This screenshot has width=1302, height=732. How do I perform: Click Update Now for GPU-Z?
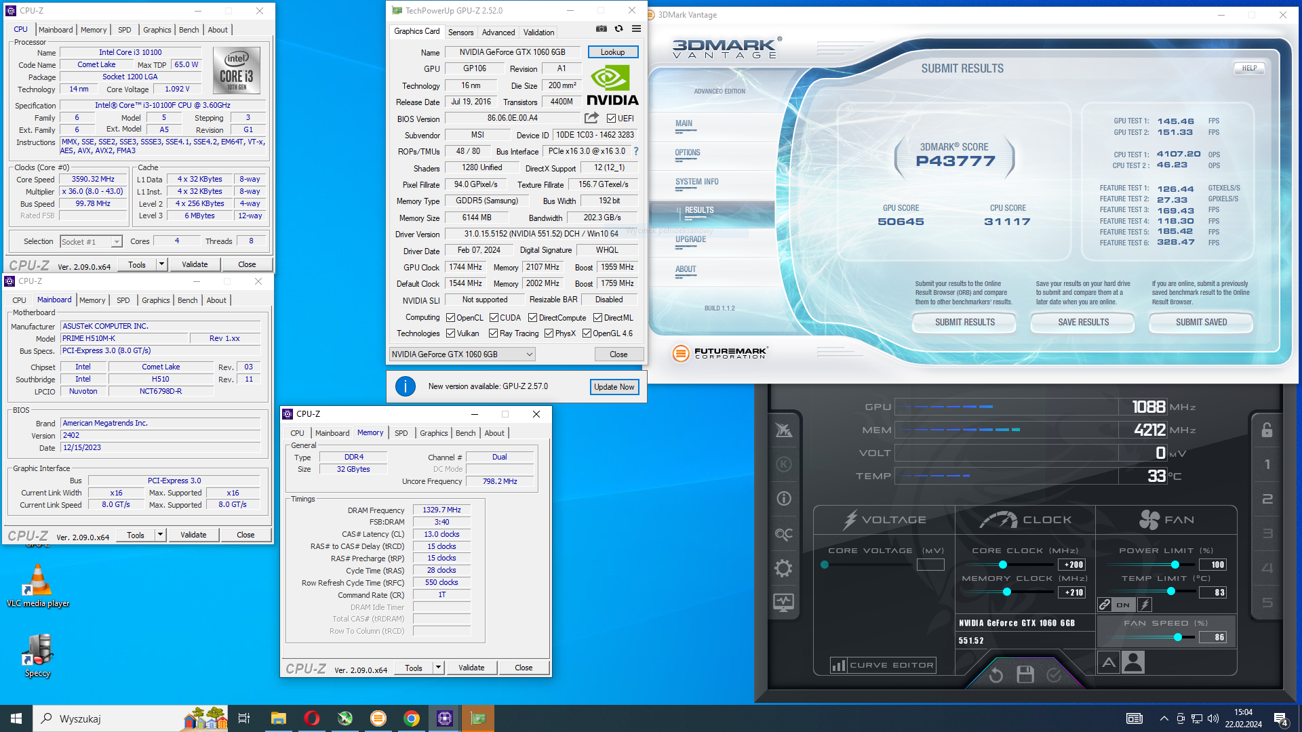[x=614, y=387]
